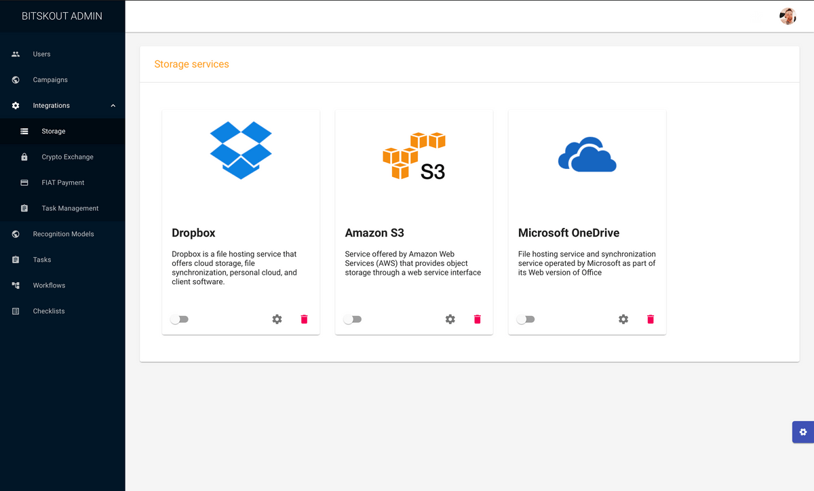Screen dimensions: 814x491
Task: Click the Microsoft OneDrive card title
Action: tap(568, 233)
